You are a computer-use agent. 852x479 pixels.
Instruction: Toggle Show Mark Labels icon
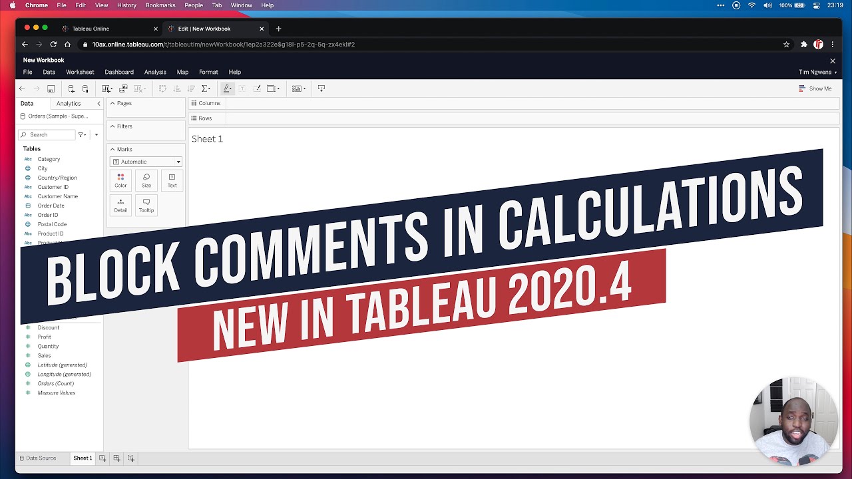[242, 88]
